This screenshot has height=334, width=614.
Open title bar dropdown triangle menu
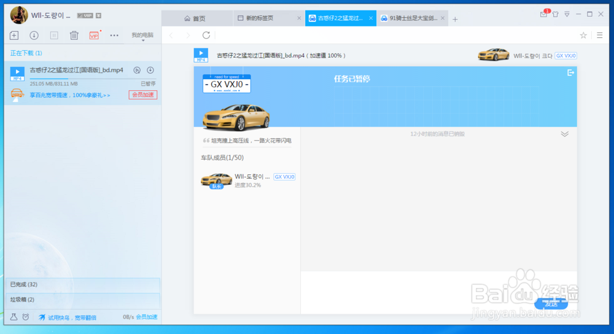(567, 14)
